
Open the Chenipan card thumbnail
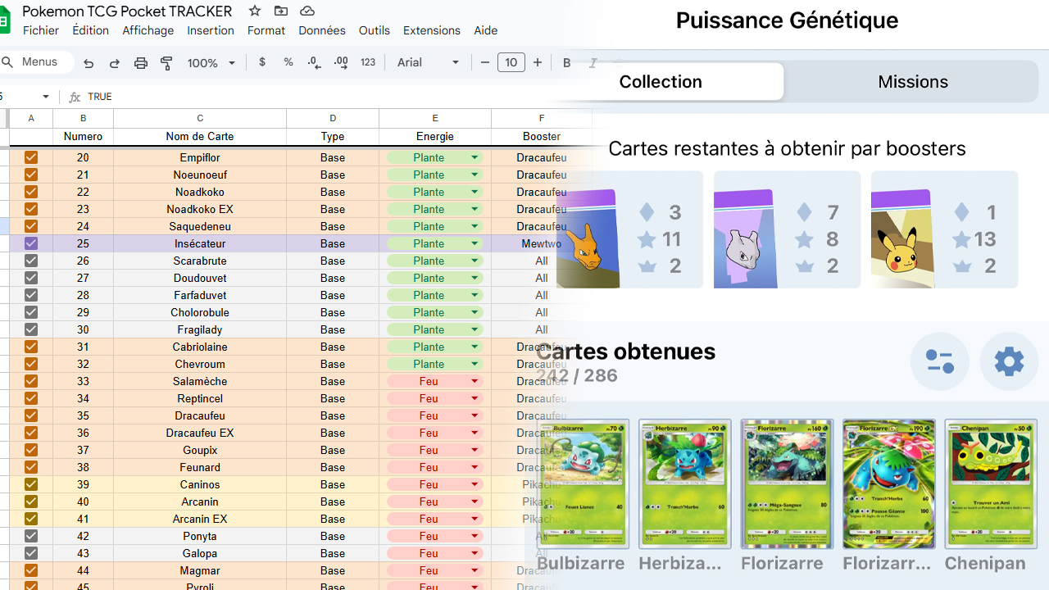tap(990, 483)
